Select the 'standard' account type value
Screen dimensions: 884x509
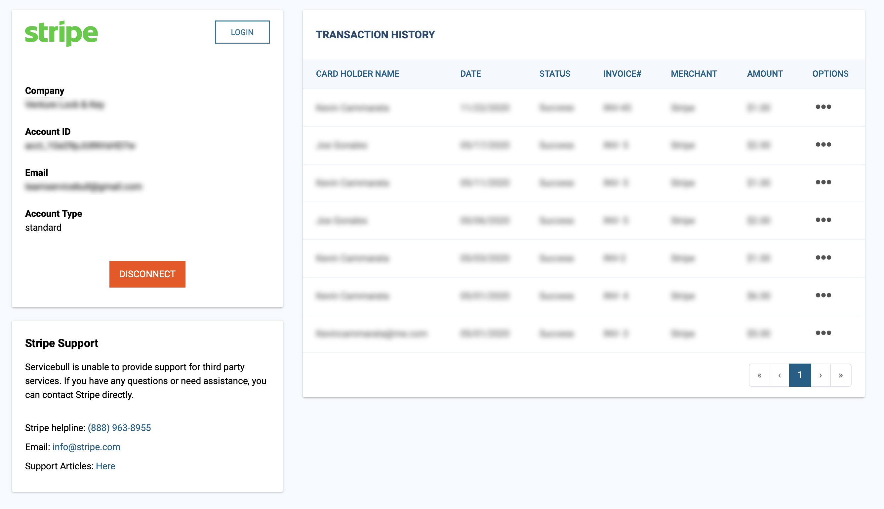coord(43,228)
